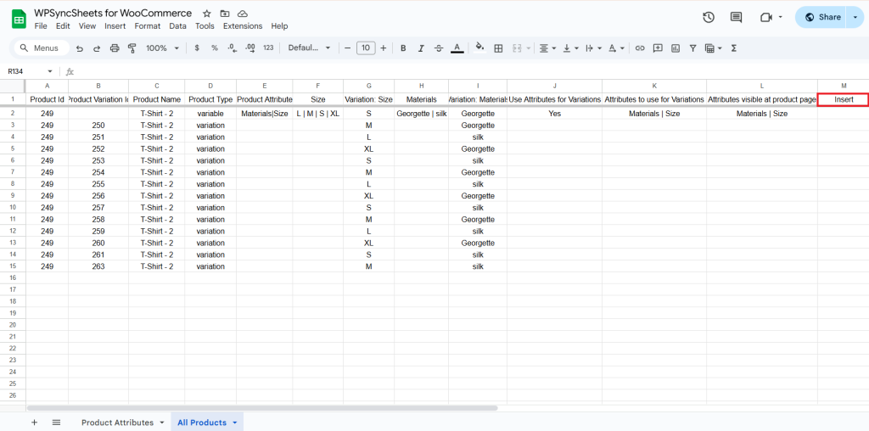
Task: Decrease decimal places
Action: coord(233,48)
